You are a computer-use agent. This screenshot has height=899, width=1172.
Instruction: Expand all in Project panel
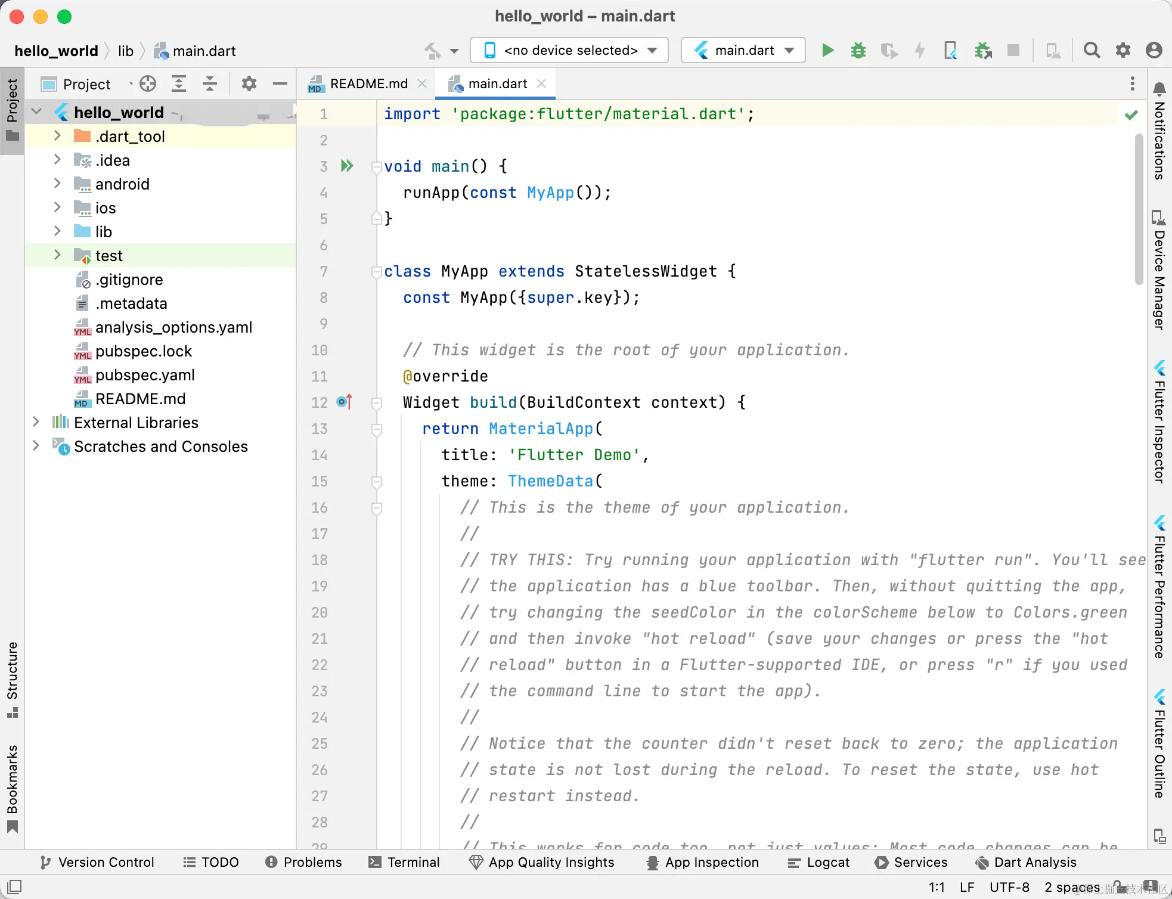[179, 83]
